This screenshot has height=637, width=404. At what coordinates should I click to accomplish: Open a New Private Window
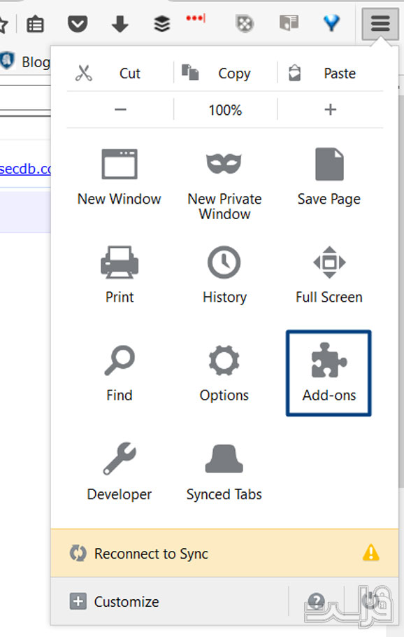pos(224,185)
